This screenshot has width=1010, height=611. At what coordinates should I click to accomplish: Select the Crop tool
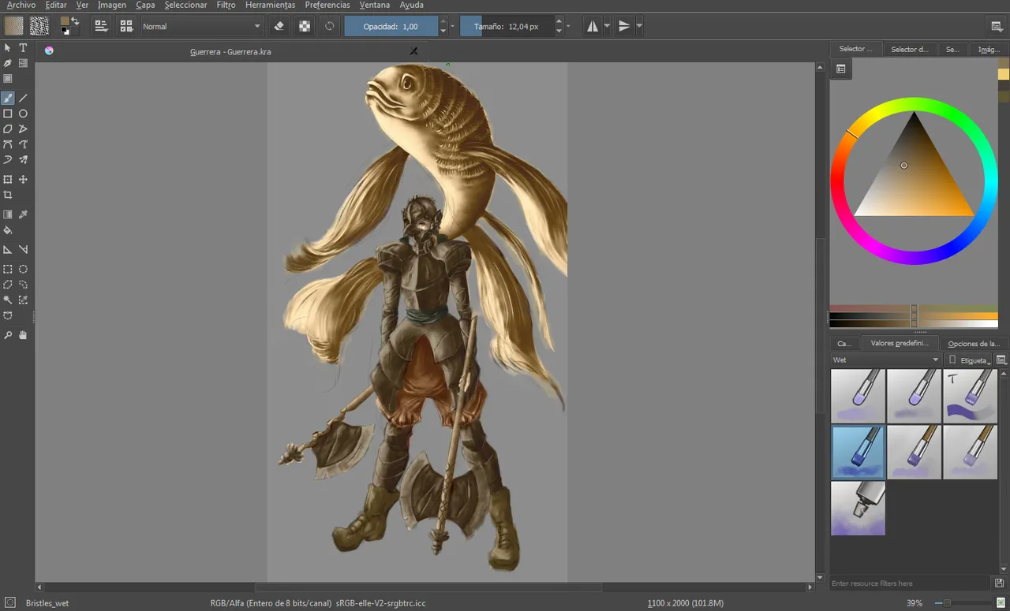[8, 195]
